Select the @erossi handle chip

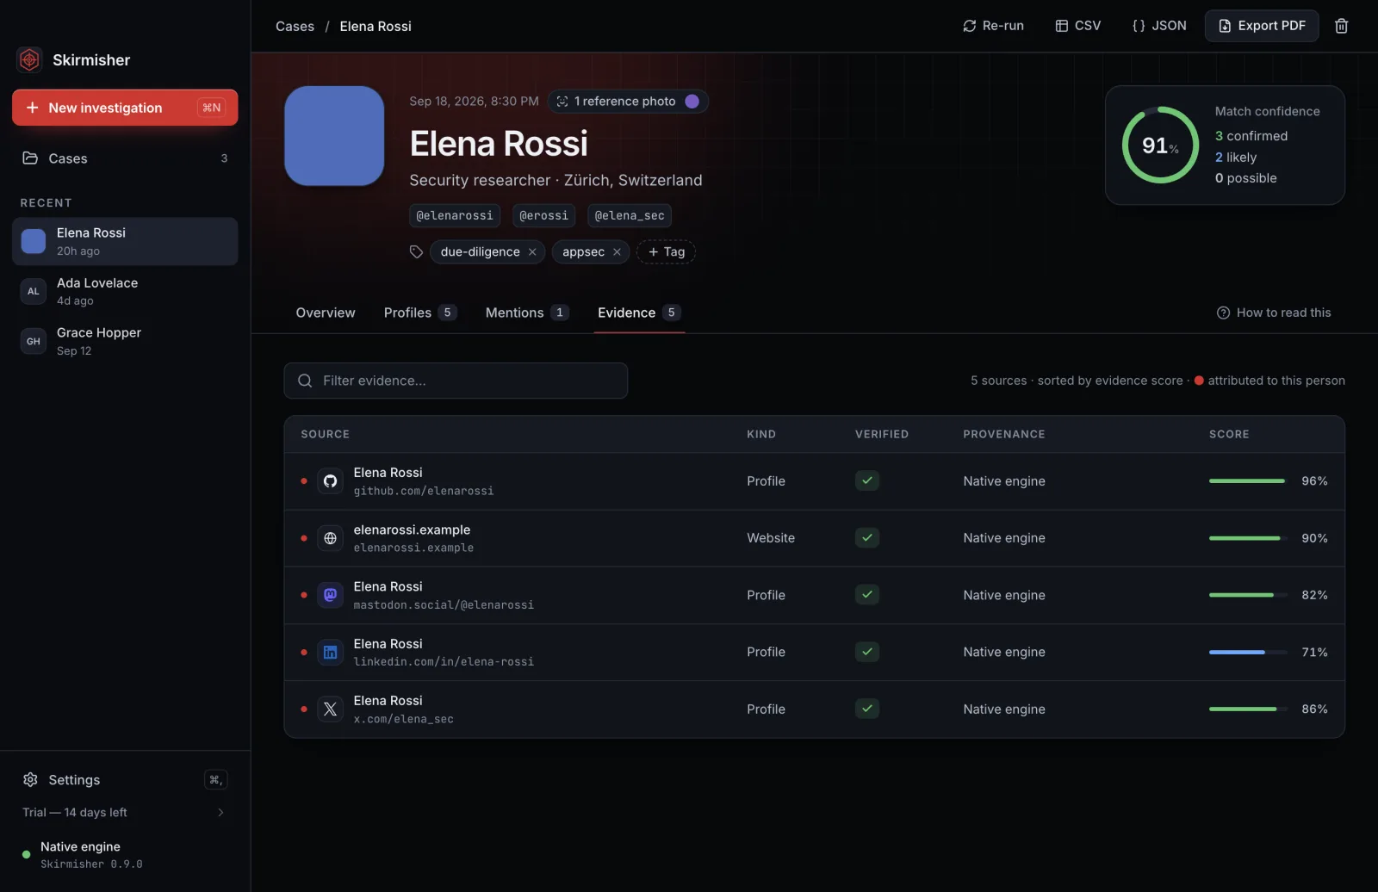click(544, 215)
